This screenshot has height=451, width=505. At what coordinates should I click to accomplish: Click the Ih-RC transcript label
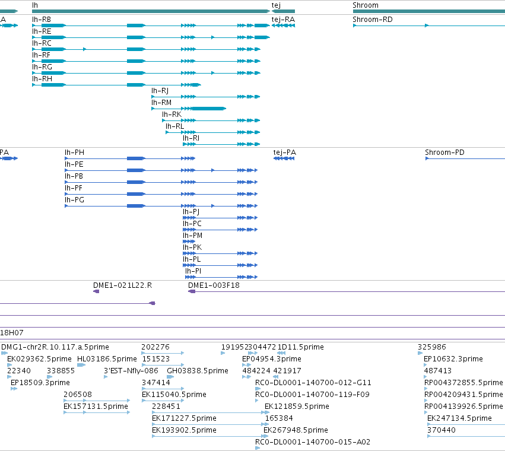[42, 43]
